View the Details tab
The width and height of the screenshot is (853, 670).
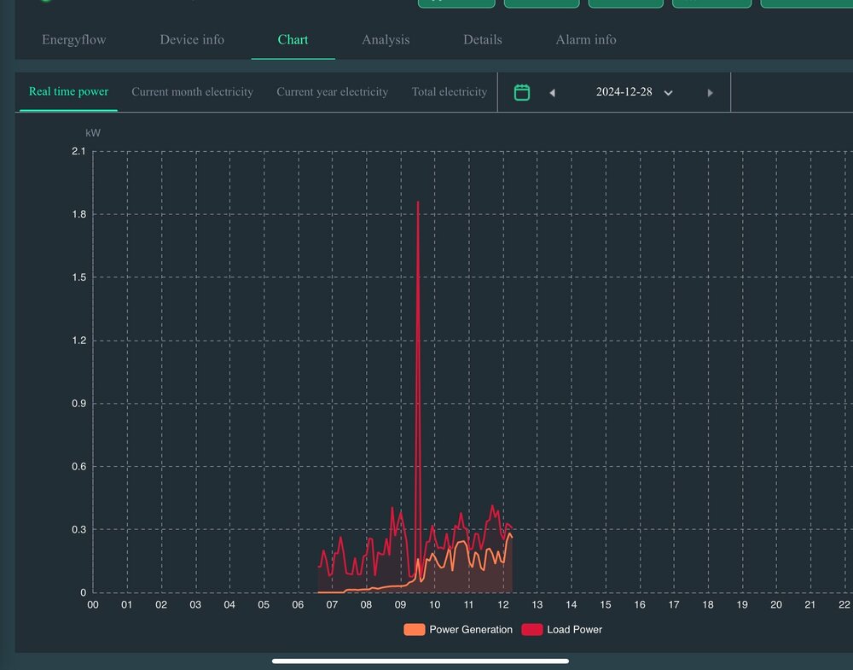click(482, 40)
